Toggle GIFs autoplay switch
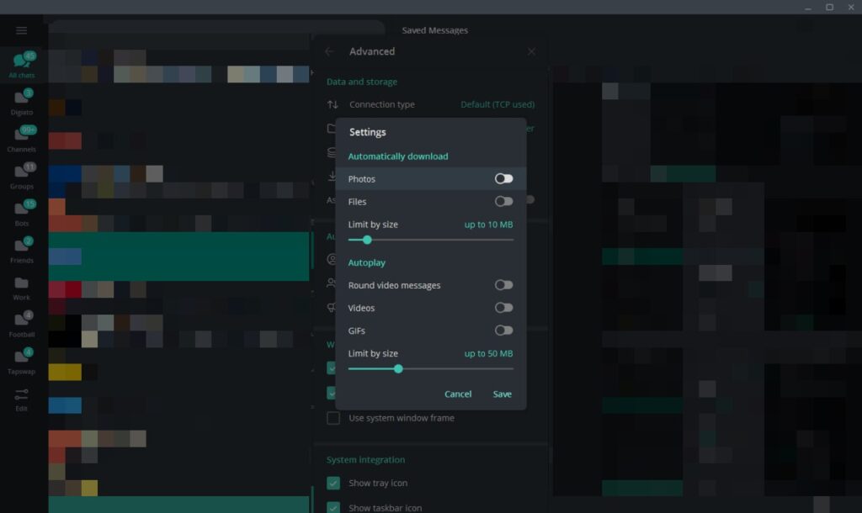The width and height of the screenshot is (862, 513). (x=503, y=331)
